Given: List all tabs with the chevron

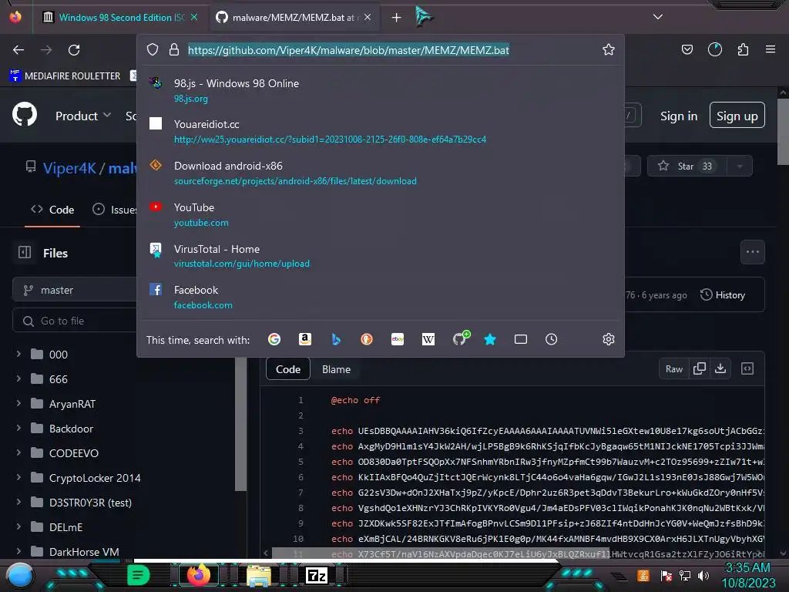Looking at the screenshot, I should (658, 17).
